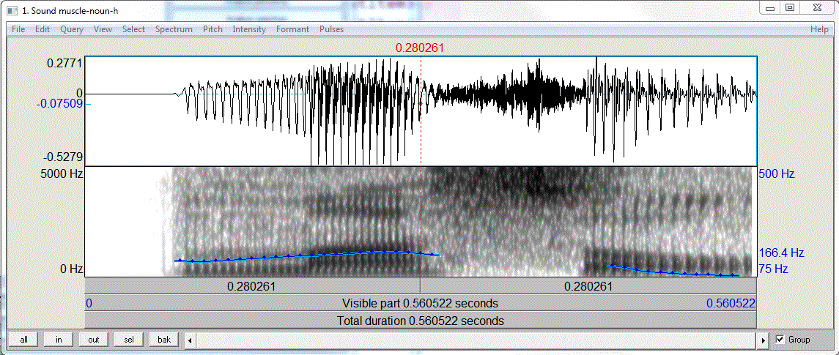Click the window start time 0 label

[x=89, y=304]
